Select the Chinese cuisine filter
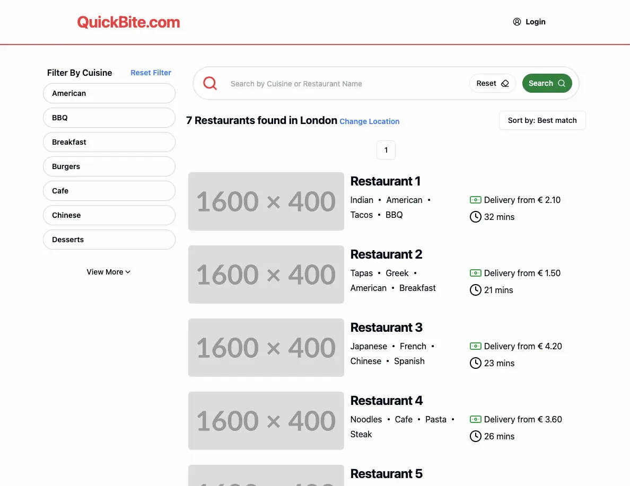 click(109, 215)
